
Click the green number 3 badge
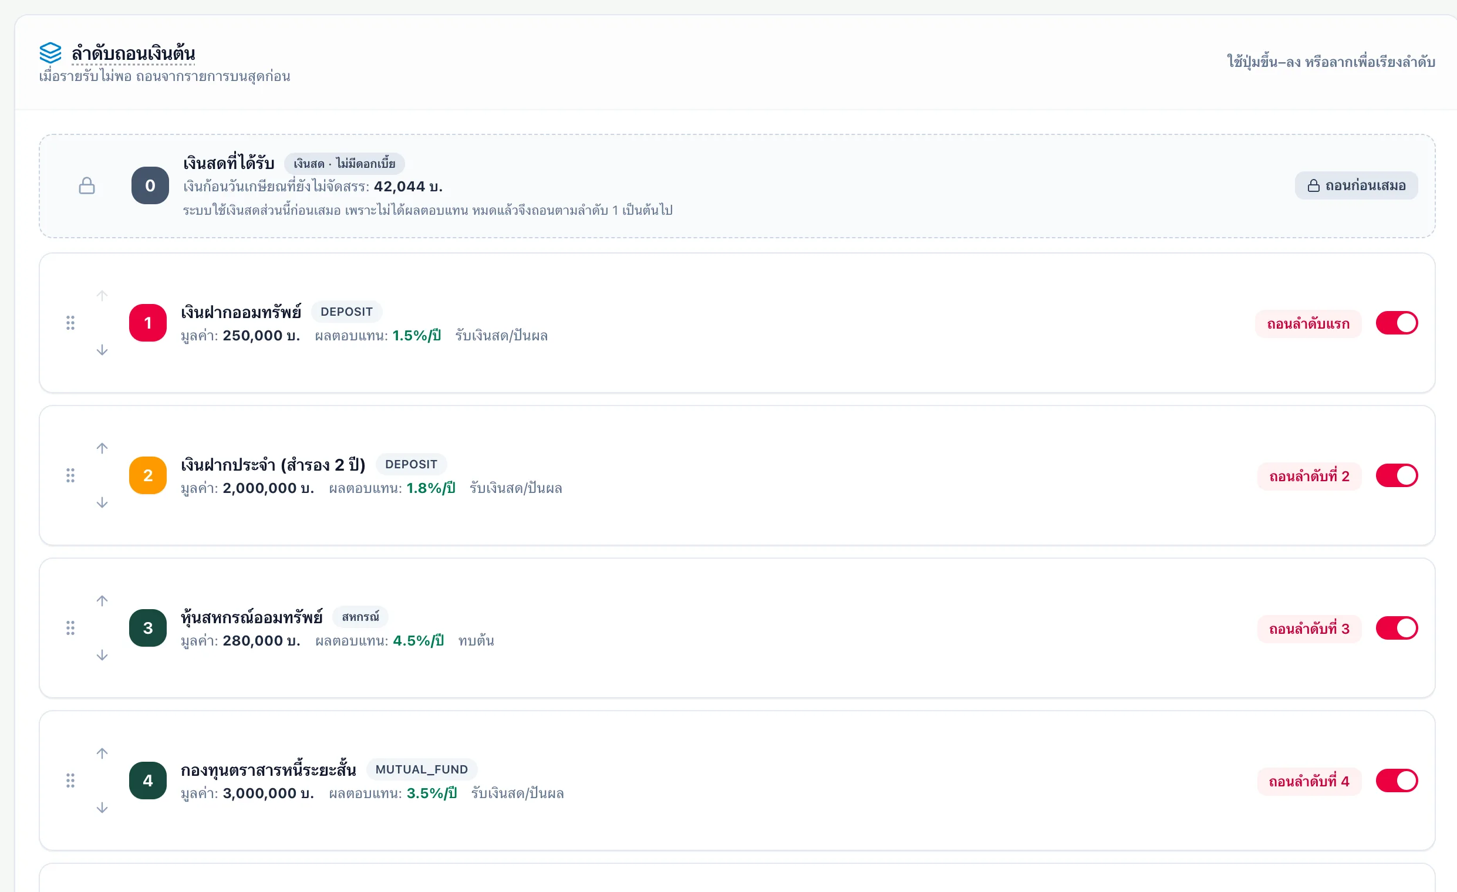(148, 628)
